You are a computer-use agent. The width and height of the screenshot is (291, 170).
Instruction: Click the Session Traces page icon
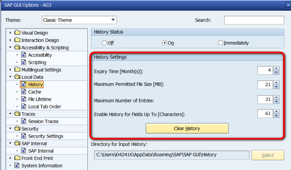(x=23, y=121)
